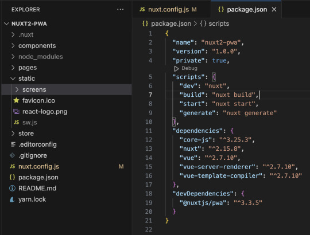The image size is (310, 235).
Task: Expand the .nuxt folder
Action: 13,35
